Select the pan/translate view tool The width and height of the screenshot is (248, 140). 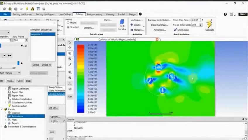[70, 48]
